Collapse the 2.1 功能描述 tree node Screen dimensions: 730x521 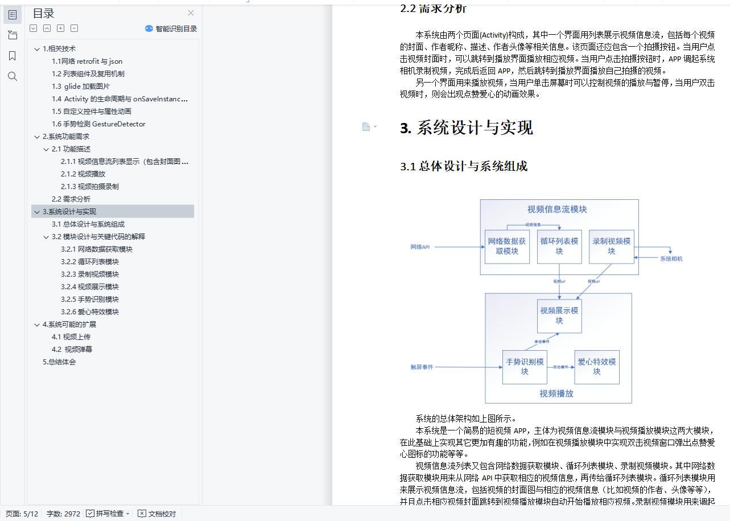[x=46, y=149]
